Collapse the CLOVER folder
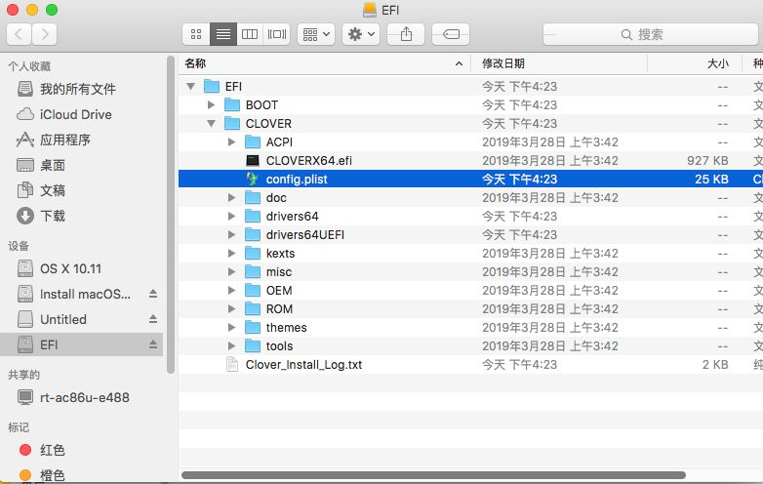The image size is (763, 484). tap(211, 124)
